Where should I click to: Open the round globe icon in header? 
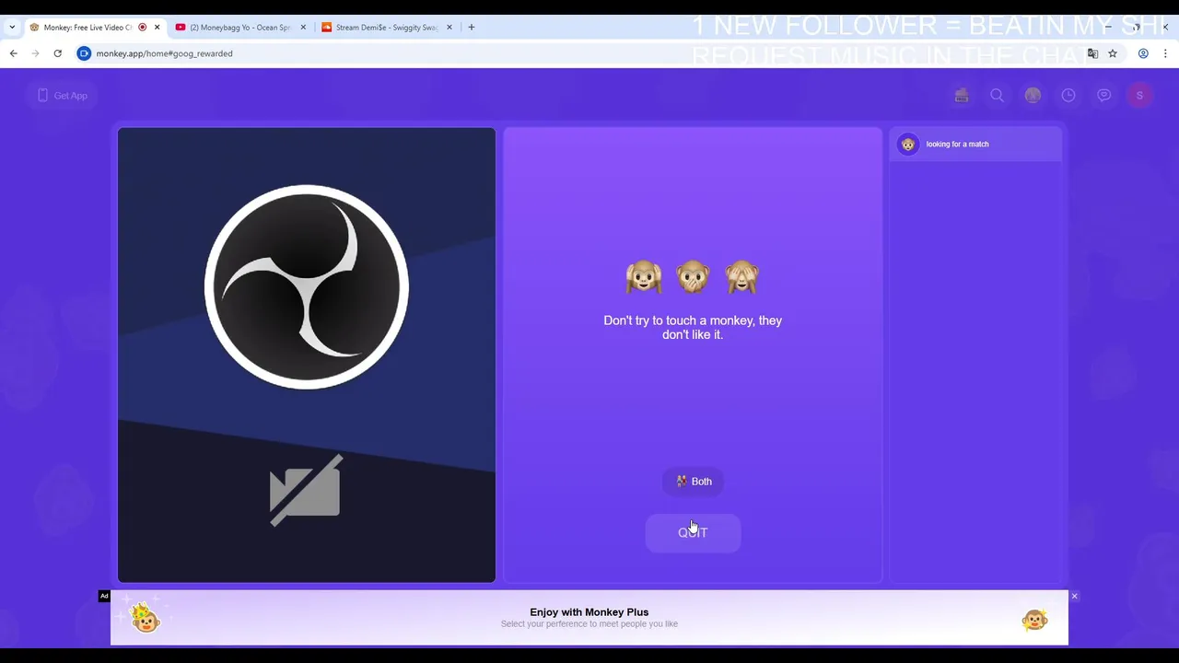tap(1033, 96)
